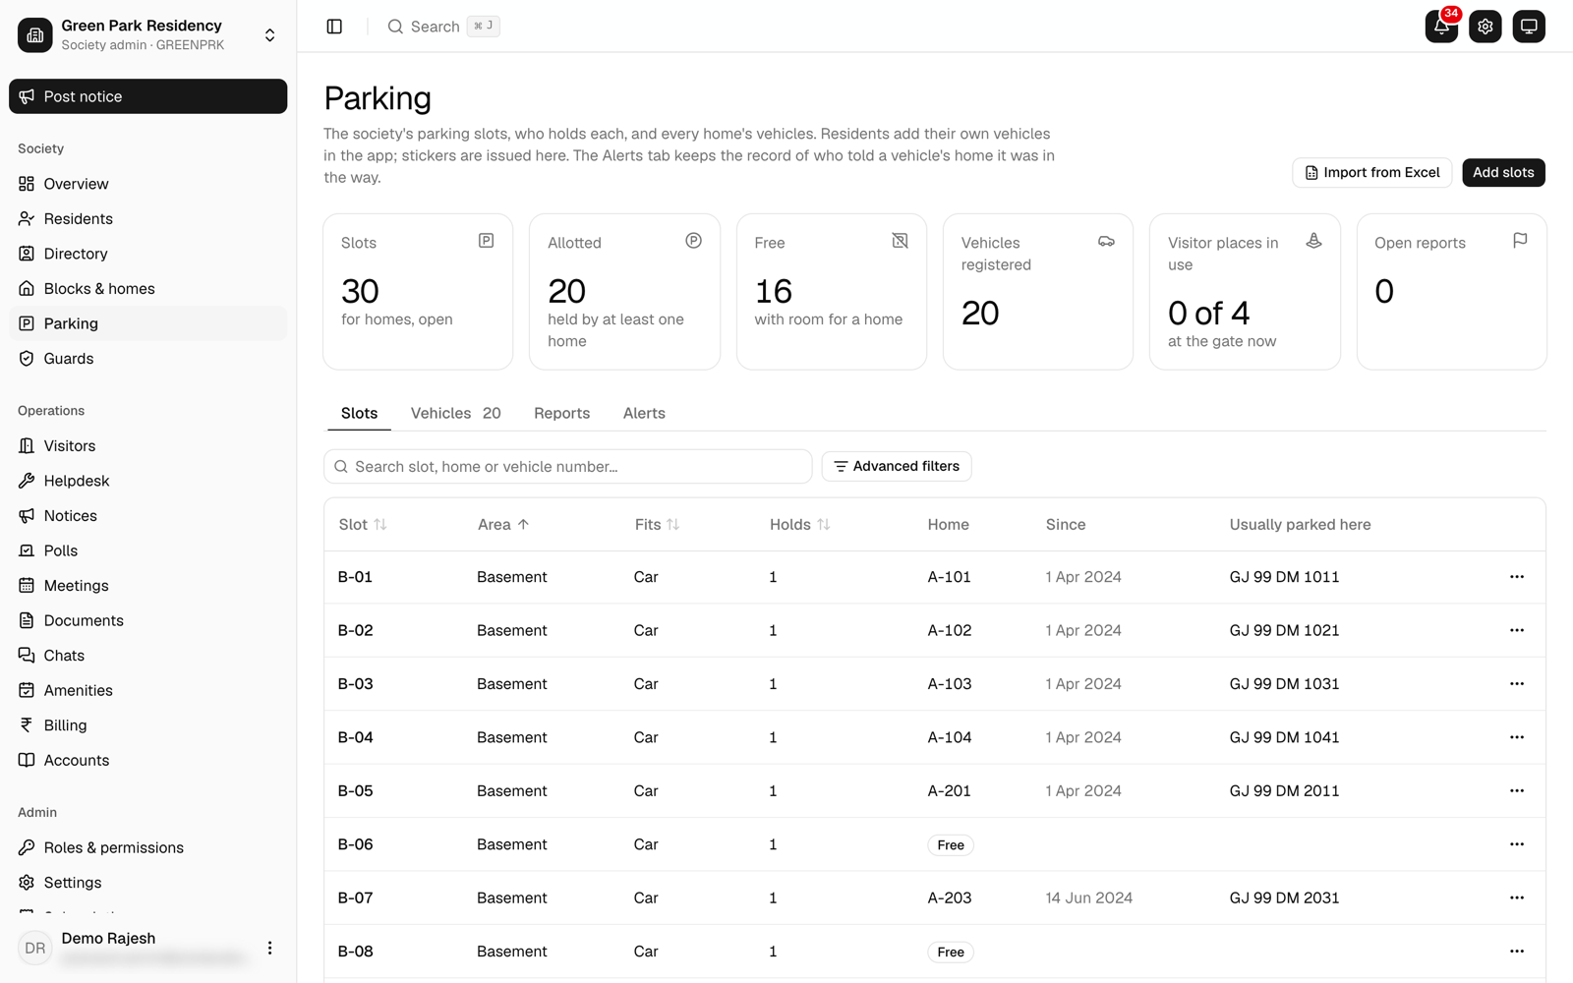Open the global Search box
1573x983 pixels.
point(443,27)
